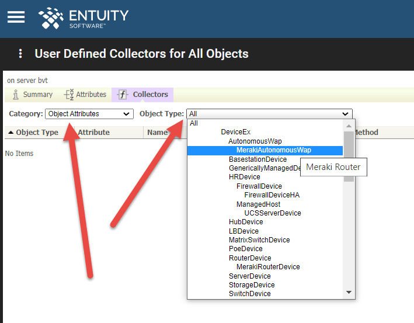Open the hamburger main menu
The width and height of the screenshot is (414, 323).
[16, 17]
